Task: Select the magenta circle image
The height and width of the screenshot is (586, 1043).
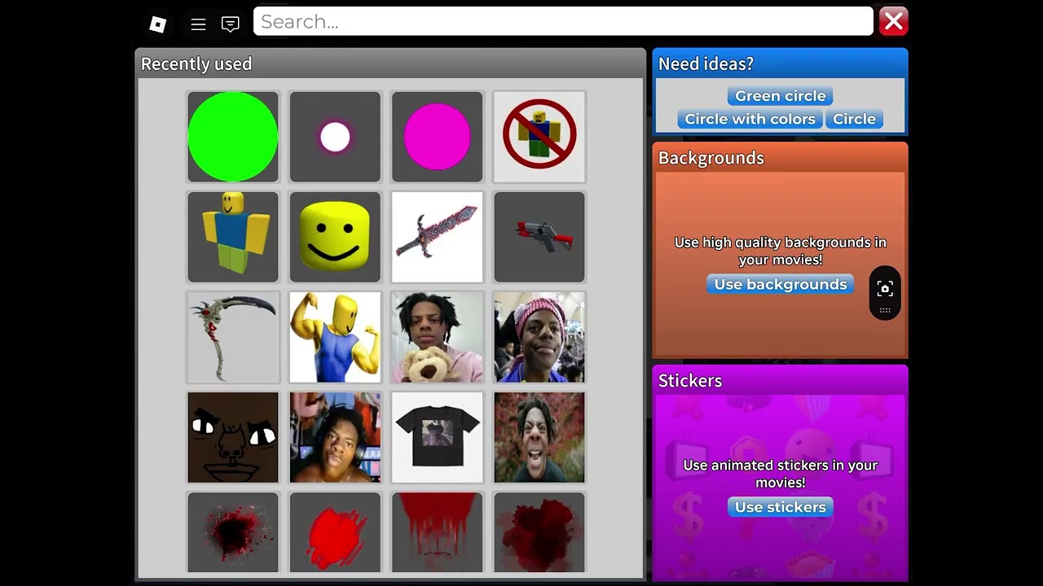Action: coord(438,137)
